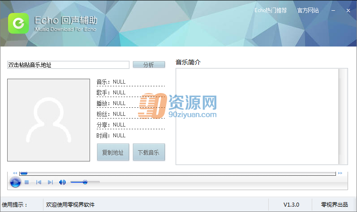Open Echo热门推荐 link
357x212 pixels.
point(271,10)
